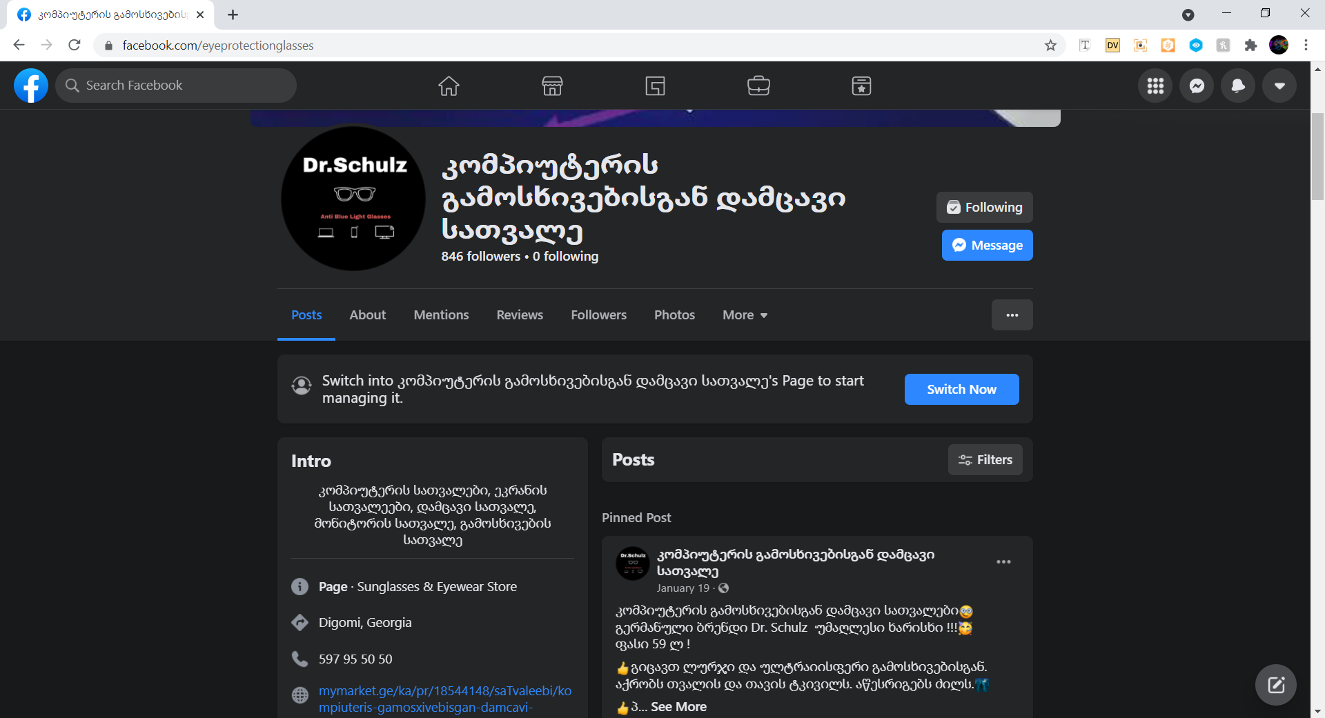Screen dimensions: 1325x718
Task: Click the new message compose icon
Action: pos(1275,685)
